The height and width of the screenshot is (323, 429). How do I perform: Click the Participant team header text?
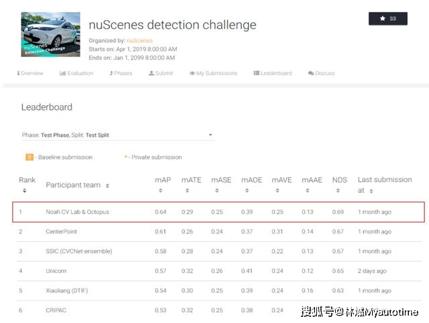click(73, 185)
